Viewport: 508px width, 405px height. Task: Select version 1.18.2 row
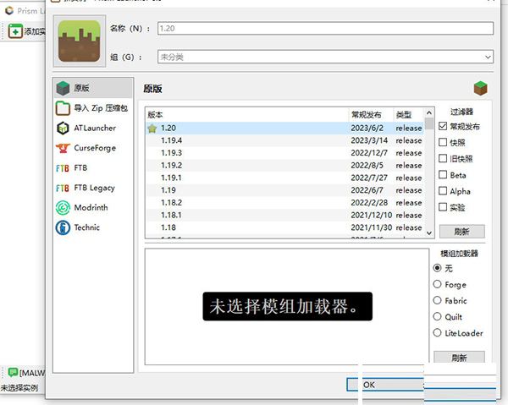[284, 203]
